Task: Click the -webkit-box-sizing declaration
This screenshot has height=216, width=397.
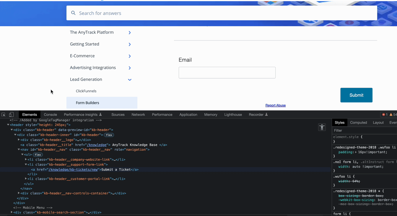Action: click(x=367, y=200)
